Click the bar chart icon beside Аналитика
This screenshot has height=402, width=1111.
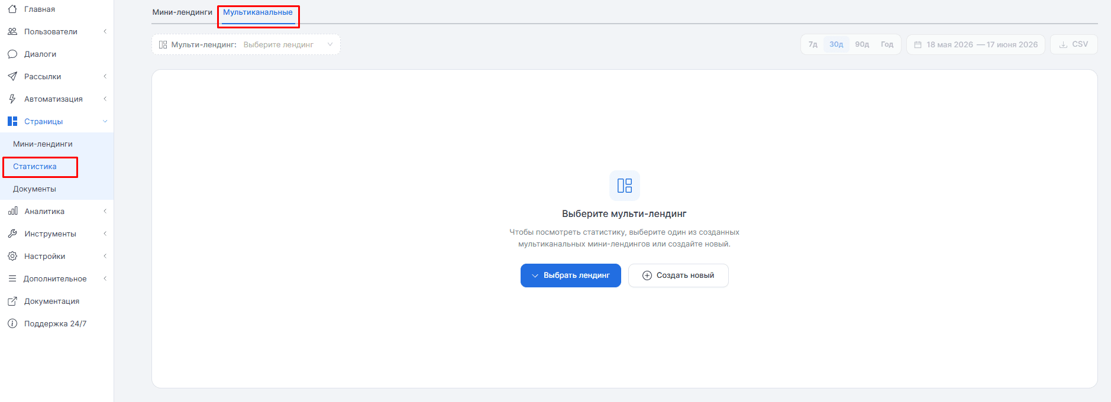tap(12, 211)
